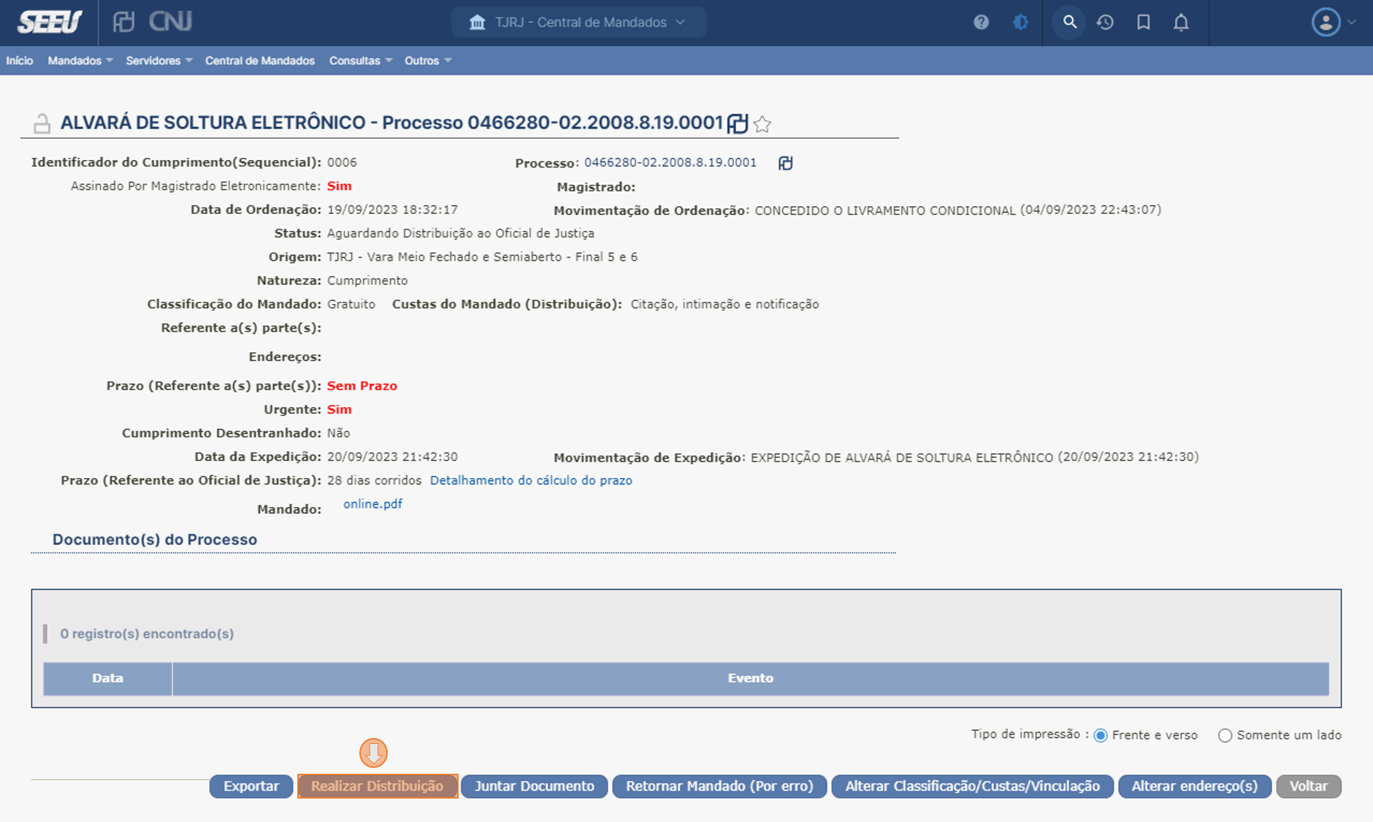
Task: Open the bookmarks icon
Action: coord(1144,22)
